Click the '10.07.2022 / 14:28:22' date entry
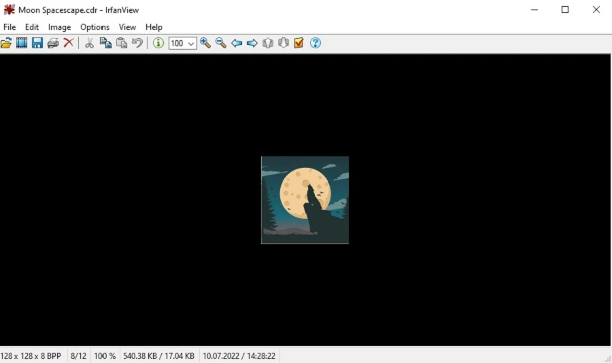This screenshot has width=612, height=363. coord(239,356)
